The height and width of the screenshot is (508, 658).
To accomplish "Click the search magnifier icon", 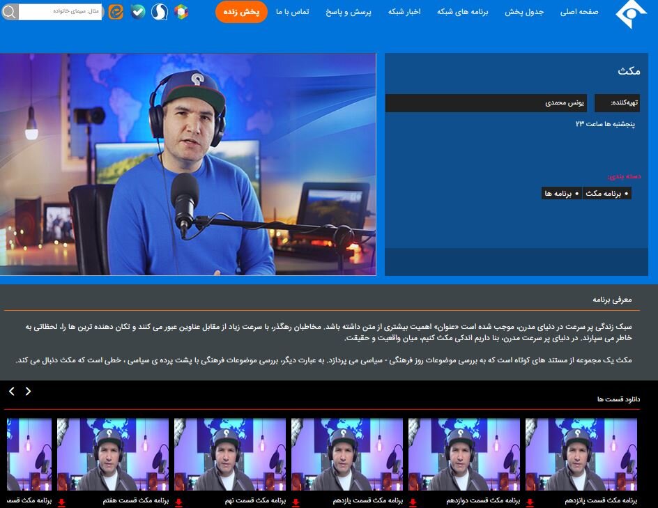I will (8, 12).
